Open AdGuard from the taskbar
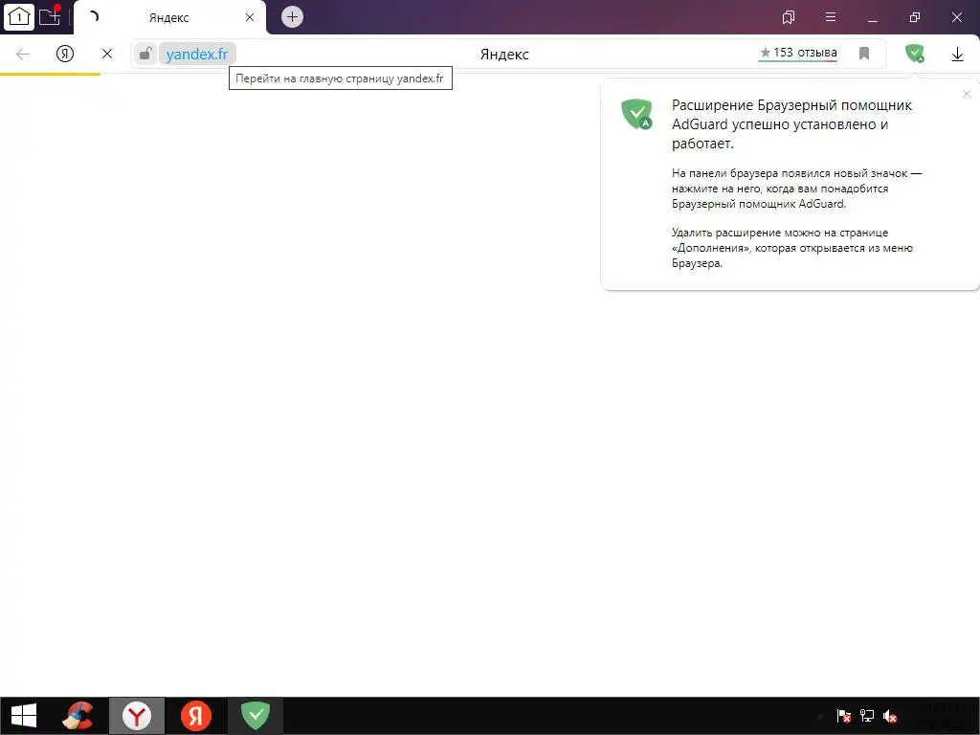Viewport: 980px width, 735px height. (255, 716)
